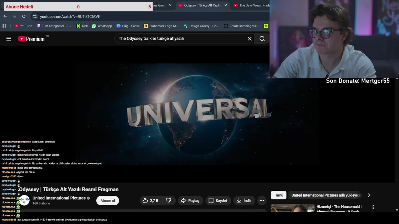
Task: Click chat message 'bana onu demıcektınız'
Action: pyautogui.click(x=30, y=168)
